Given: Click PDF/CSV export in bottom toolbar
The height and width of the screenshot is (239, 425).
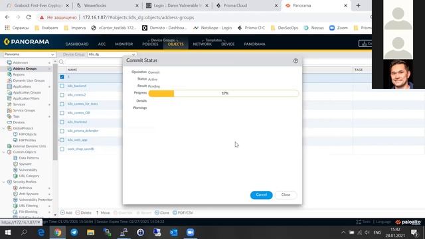Looking at the screenshot, I should [183, 212].
